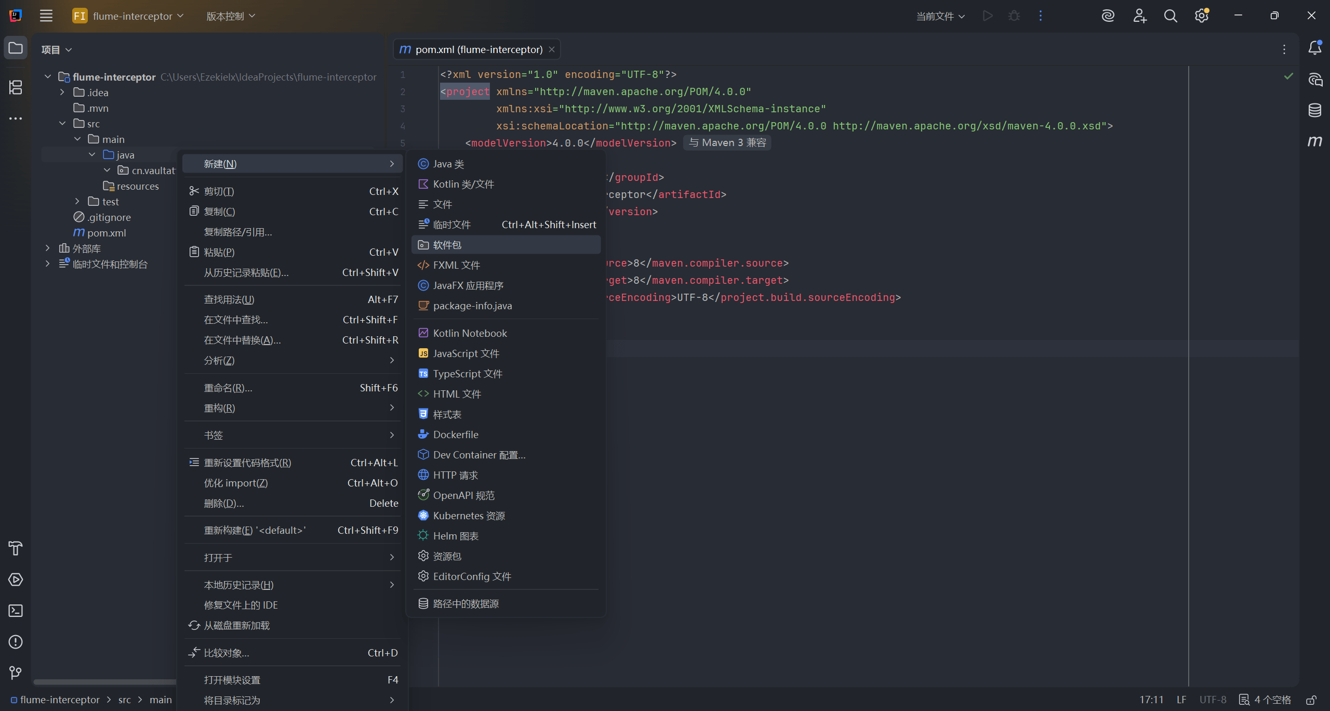
Task: Create new EditorConfig 文件
Action: click(x=506, y=576)
